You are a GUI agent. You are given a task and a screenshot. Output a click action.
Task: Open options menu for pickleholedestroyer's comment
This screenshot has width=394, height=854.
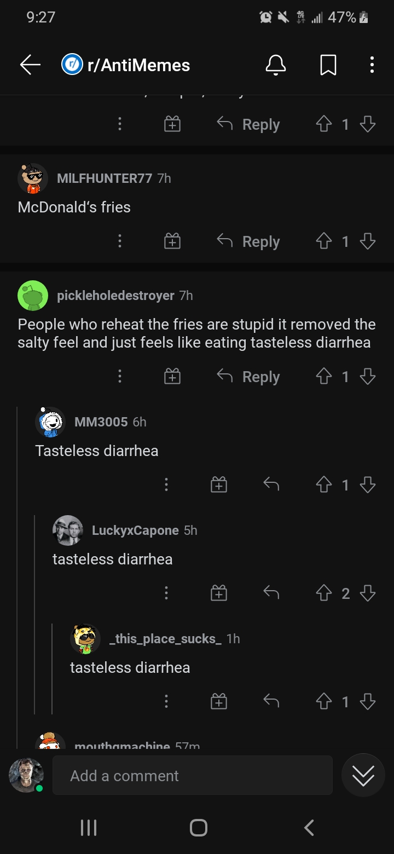(x=120, y=377)
